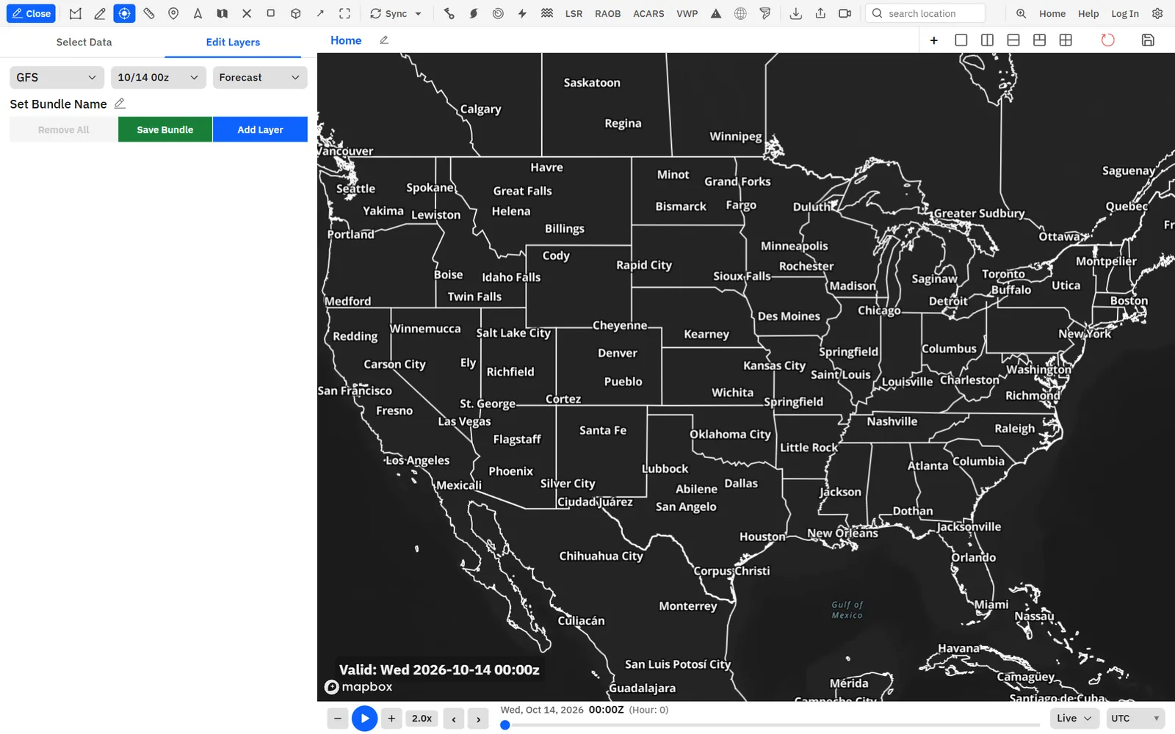This screenshot has width=1175, height=734.
Task: Select the square shape tool
Action: click(x=271, y=13)
